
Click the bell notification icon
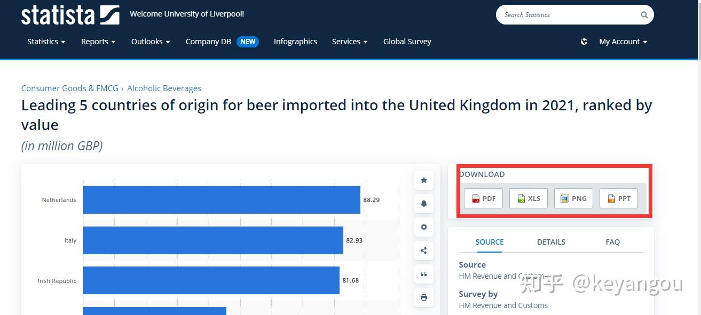tap(424, 204)
